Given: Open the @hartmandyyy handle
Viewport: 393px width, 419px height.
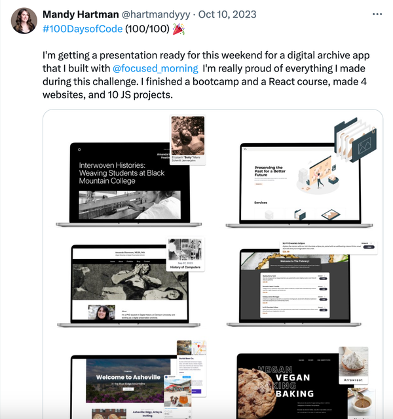Looking at the screenshot, I should (x=156, y=14).
